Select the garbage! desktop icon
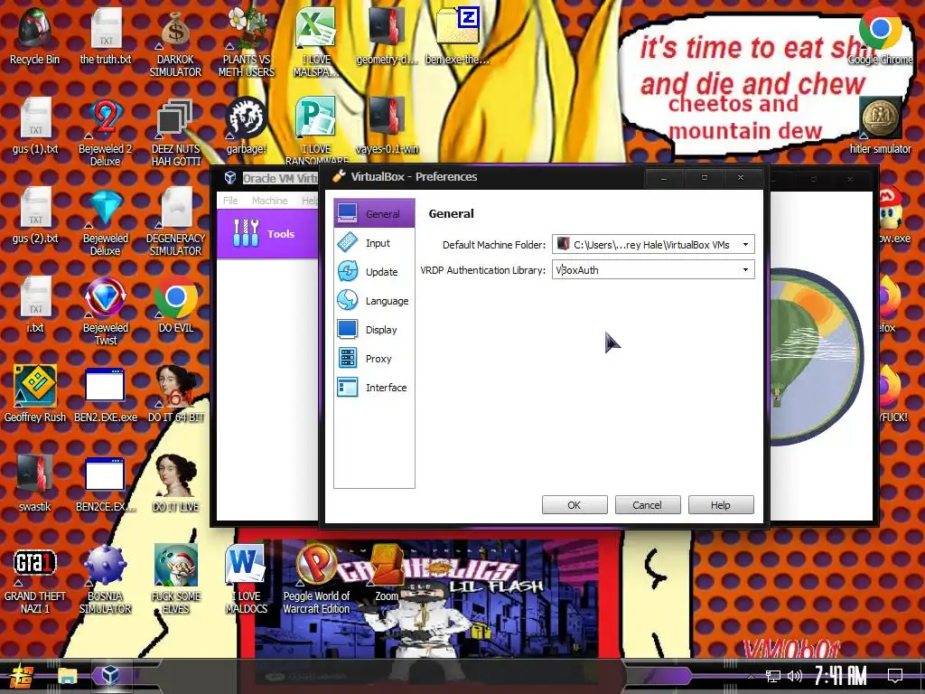The image size is (925, 694). (x=246, y=127)
